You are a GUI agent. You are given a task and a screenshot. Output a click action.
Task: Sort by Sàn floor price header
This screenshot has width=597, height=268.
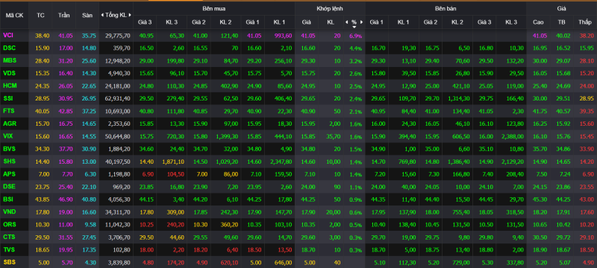pos(87,15)
